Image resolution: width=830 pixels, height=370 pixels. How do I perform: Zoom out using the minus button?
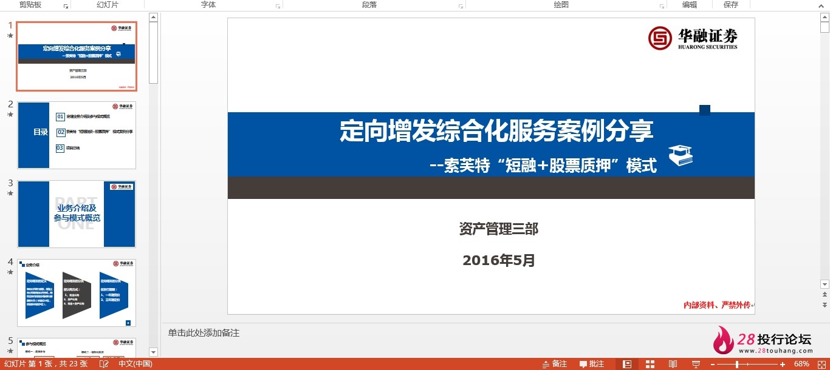tap(713, 364)
